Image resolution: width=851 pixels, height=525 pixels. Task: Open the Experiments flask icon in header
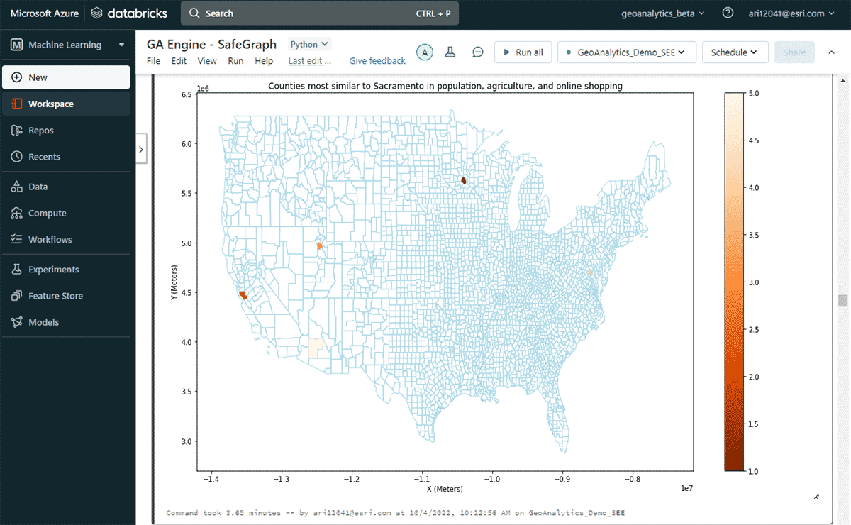pyautogui.click(x=450, y=52)
